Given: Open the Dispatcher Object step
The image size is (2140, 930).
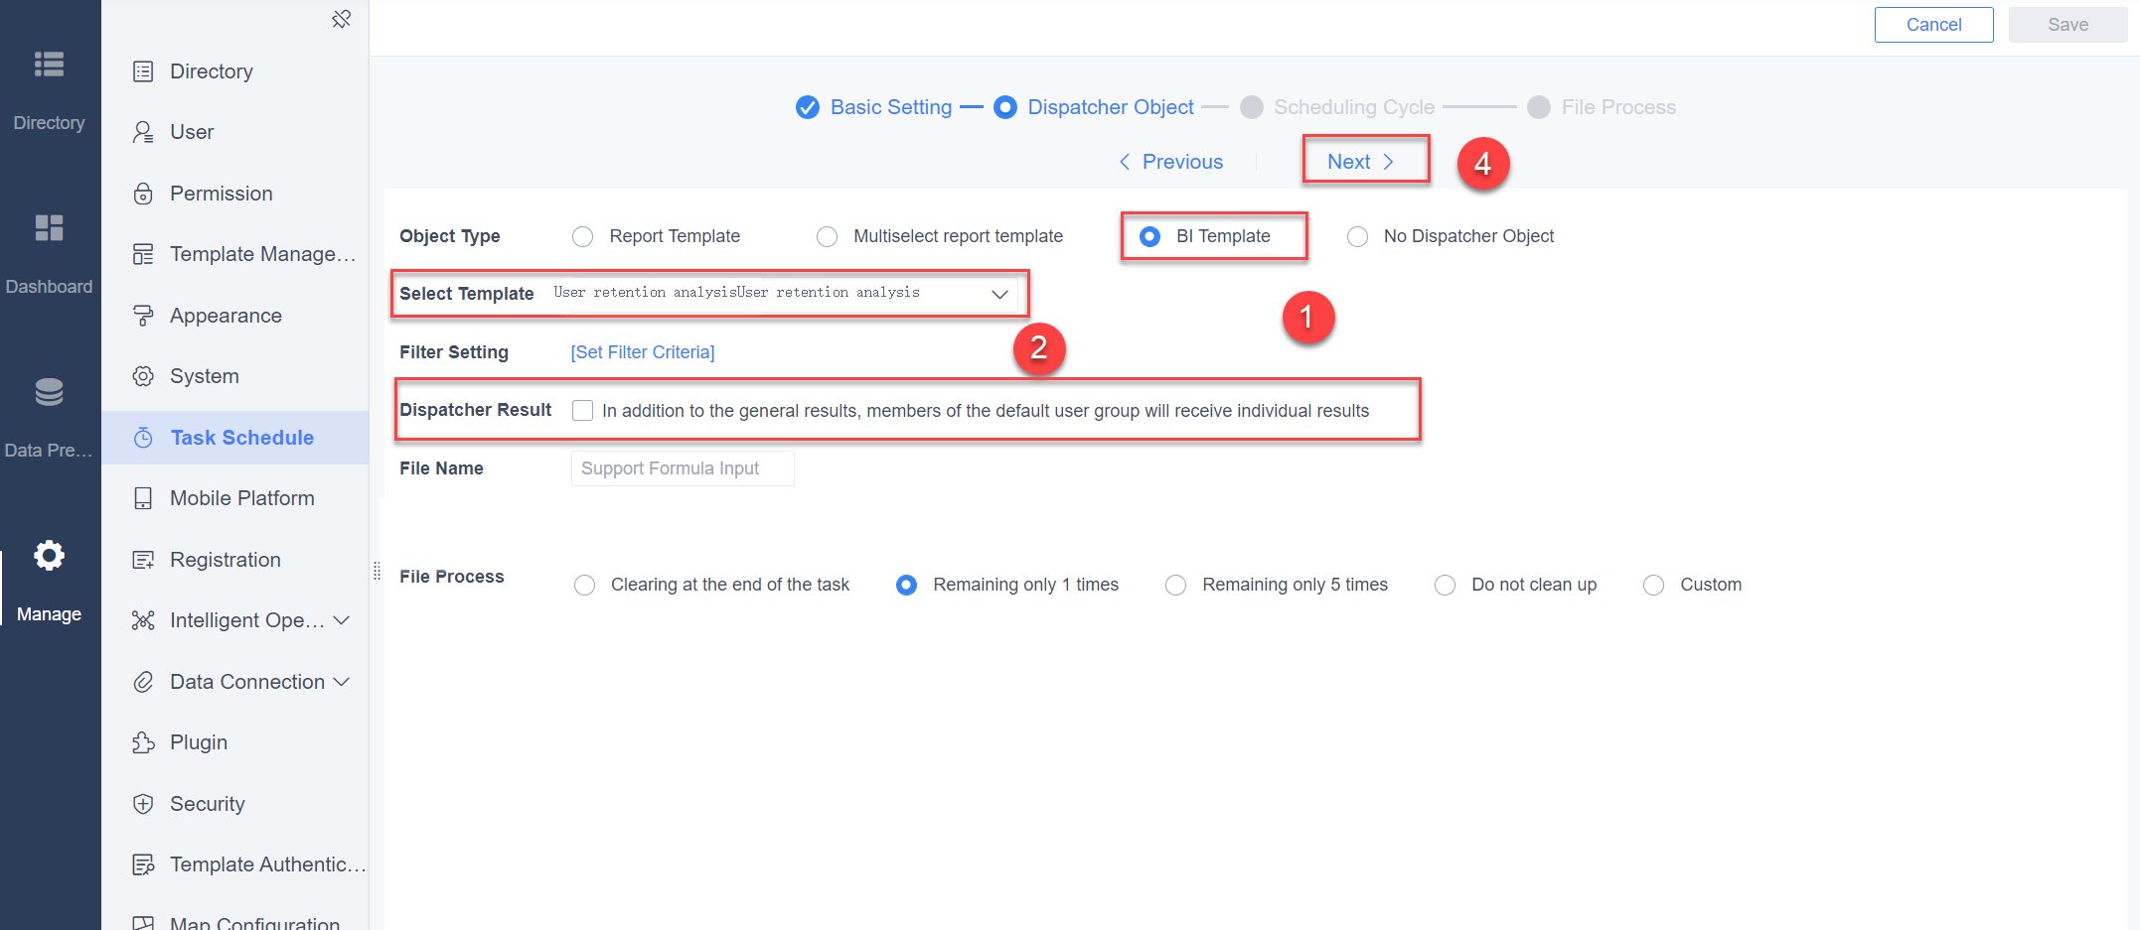Looking at the screenshot, I should (x=1094, y=107).
